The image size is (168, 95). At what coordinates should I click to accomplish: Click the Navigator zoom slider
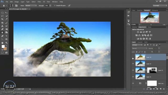coord(151,25)
